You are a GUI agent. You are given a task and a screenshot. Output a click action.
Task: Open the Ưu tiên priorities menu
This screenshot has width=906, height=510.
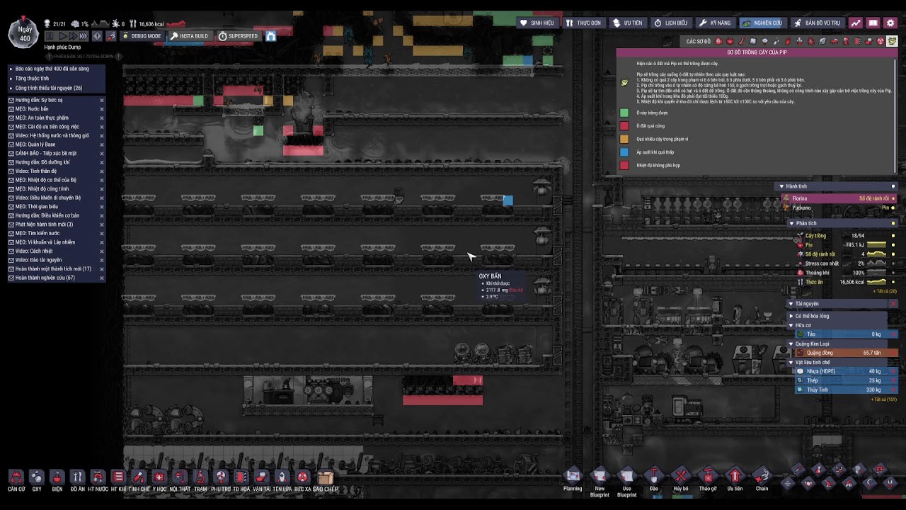click(628, 23)
